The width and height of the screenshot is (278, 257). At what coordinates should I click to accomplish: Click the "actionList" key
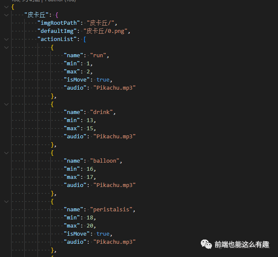pyautogui.click(x=57, y=39)
